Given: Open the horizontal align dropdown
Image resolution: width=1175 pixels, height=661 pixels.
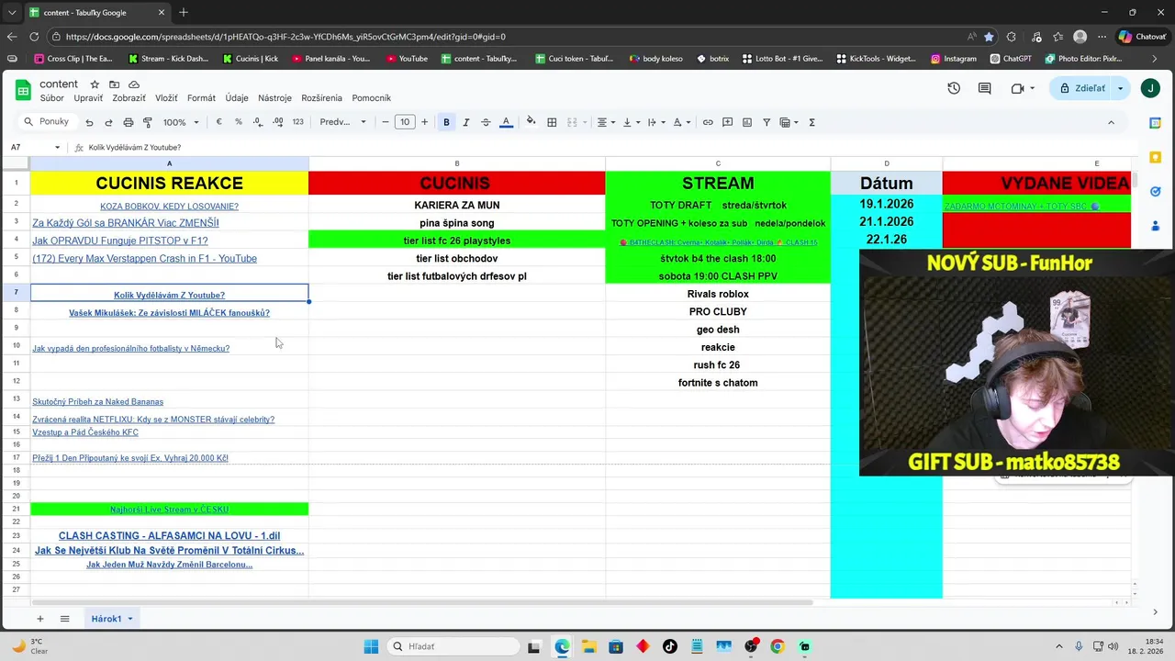Looking at the screenshot, I should coord(606,122).
